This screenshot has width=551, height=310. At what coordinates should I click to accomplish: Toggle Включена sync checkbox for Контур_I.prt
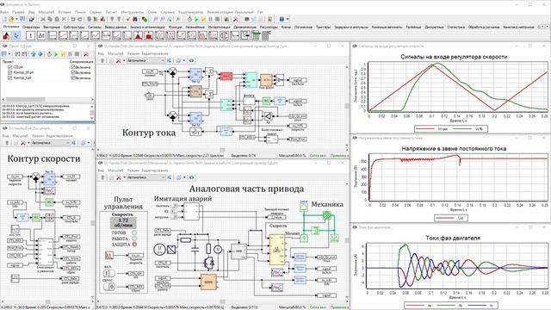(73, 77)
